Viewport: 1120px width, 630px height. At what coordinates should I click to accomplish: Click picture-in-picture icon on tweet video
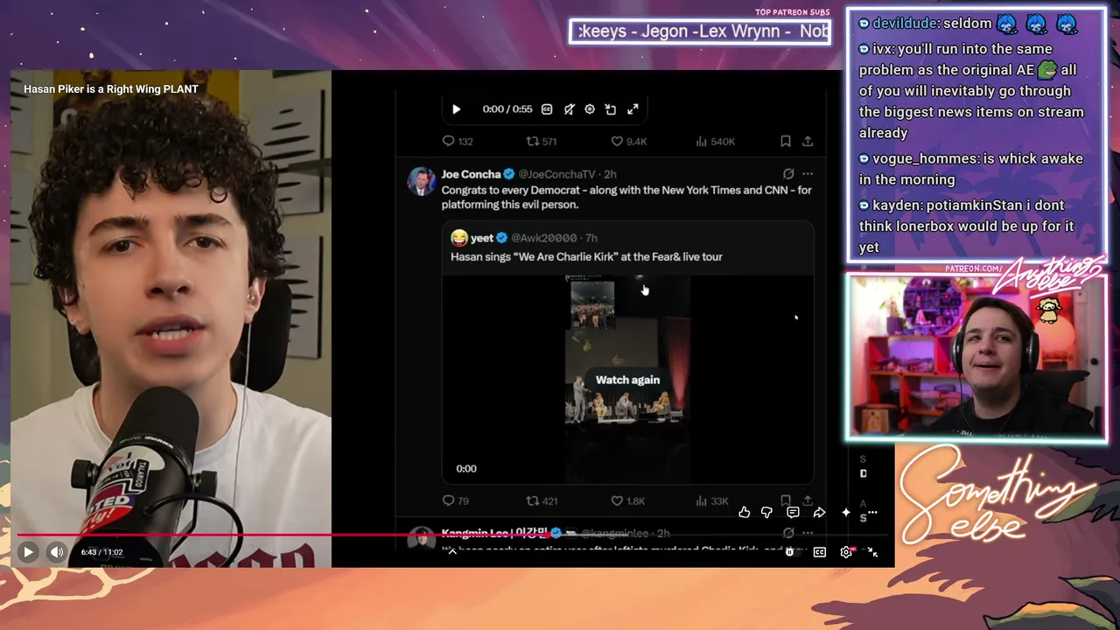click(x=611, y=109)
